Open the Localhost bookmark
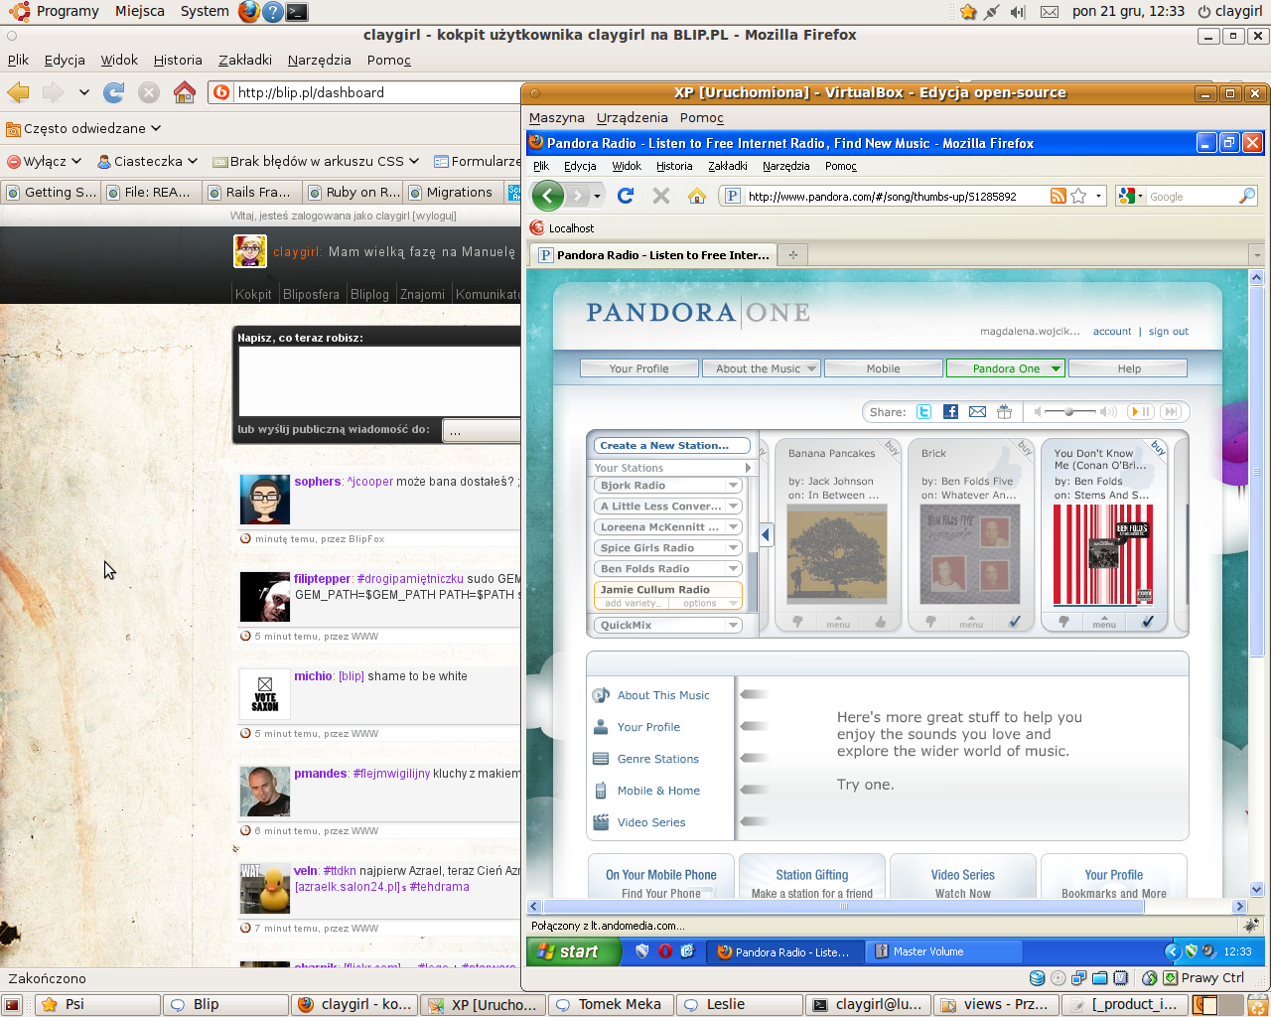Screen dimensions: 1271x1017 [x=562, y=228]
